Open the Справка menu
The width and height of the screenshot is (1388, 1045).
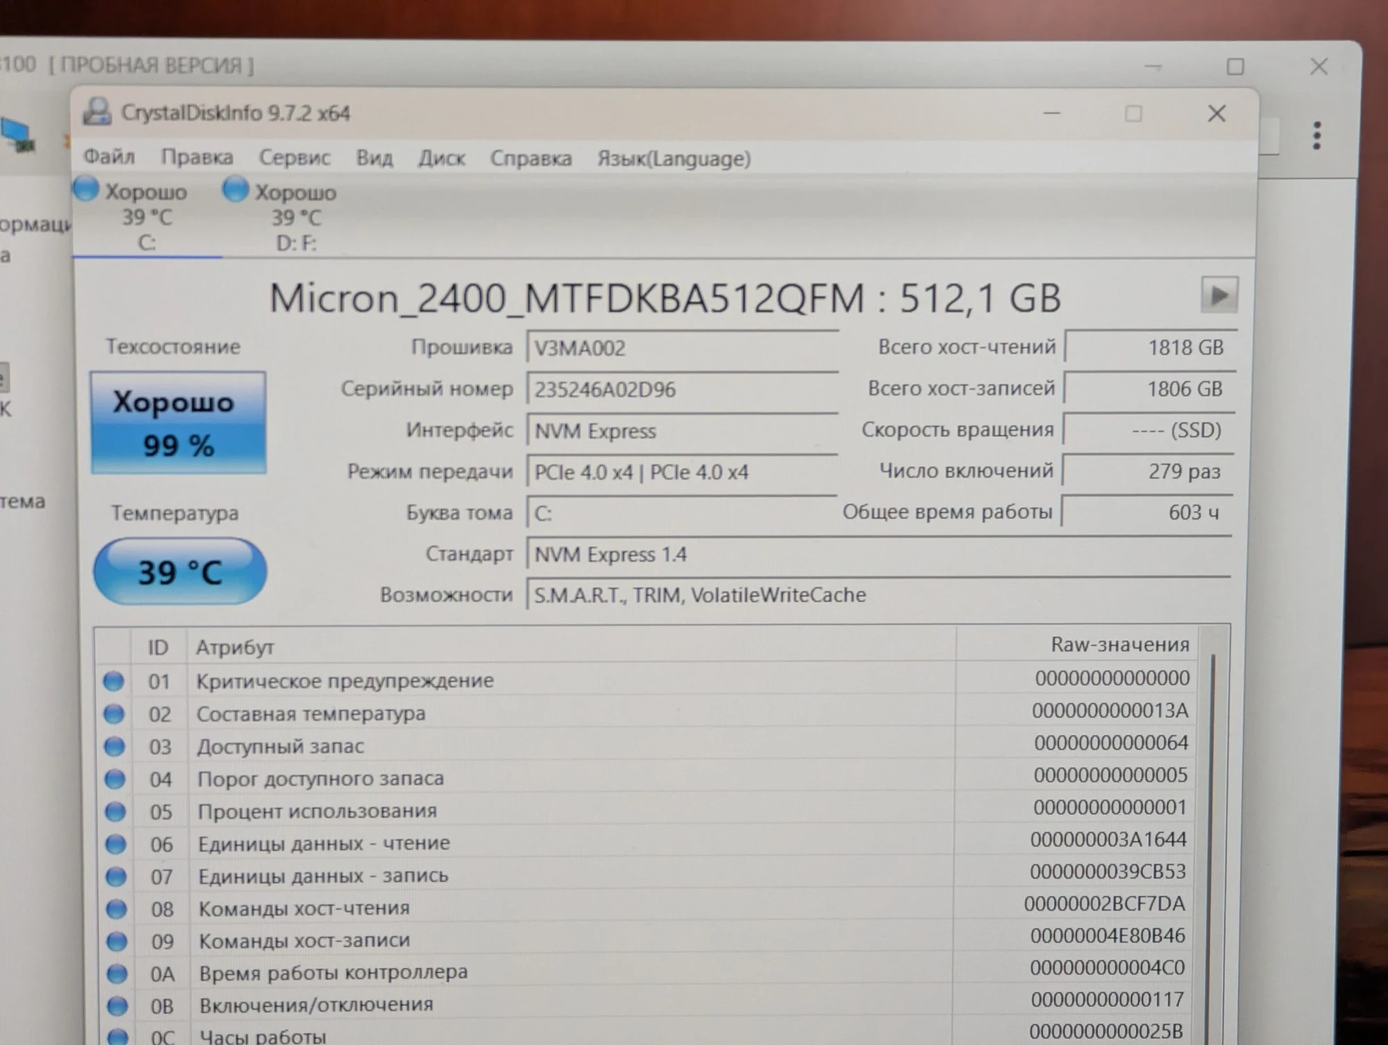531,159
